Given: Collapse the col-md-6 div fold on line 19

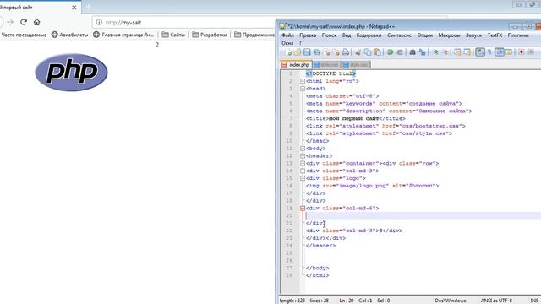Looking at the screenshot, I should [303, 209].
